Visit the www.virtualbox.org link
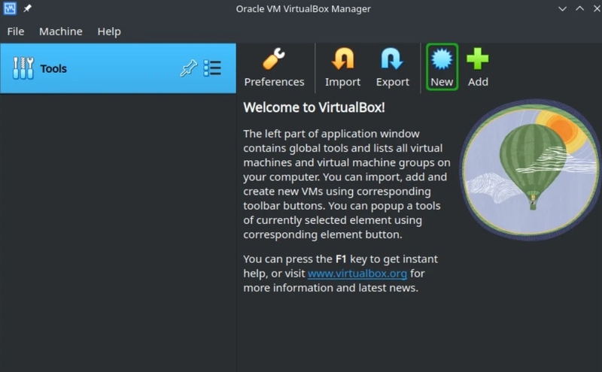 (x=357, y=274)
